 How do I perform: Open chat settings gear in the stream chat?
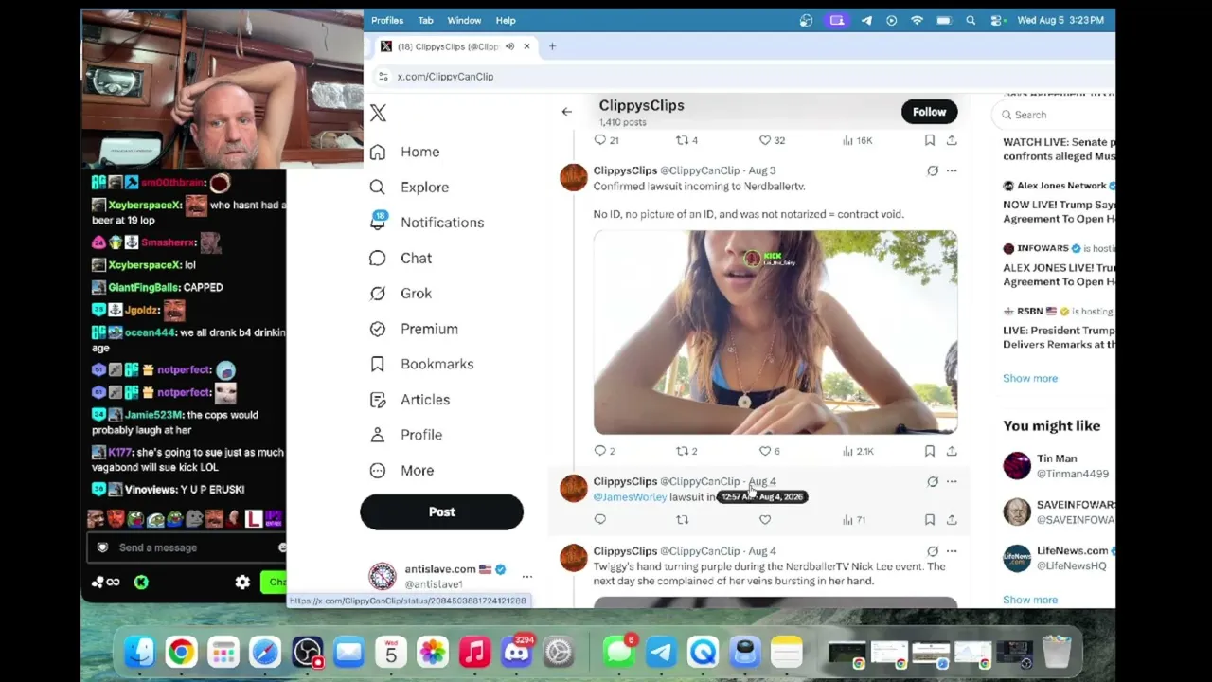pyautogui.click(x=242, y=583)
